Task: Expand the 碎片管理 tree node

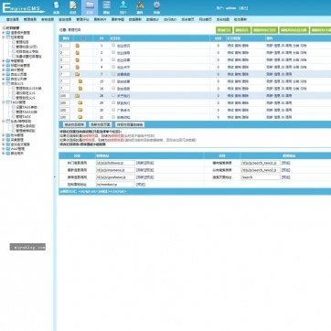Action: pos(4,70)
